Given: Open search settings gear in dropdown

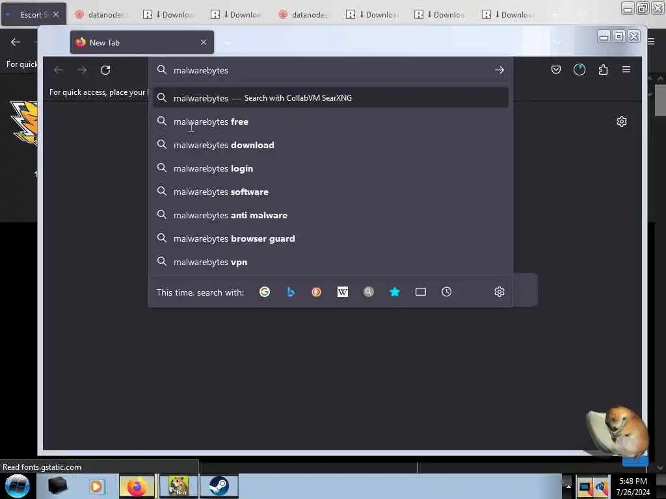Looking at the screenshot, I should pyautogui.click(x=499, y=292).
